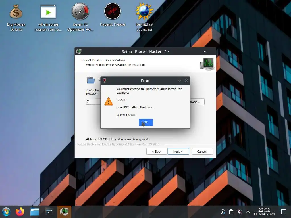Open the Error dialog title-bar chevron menu
291x218 pixels.
tap(179, 81)
